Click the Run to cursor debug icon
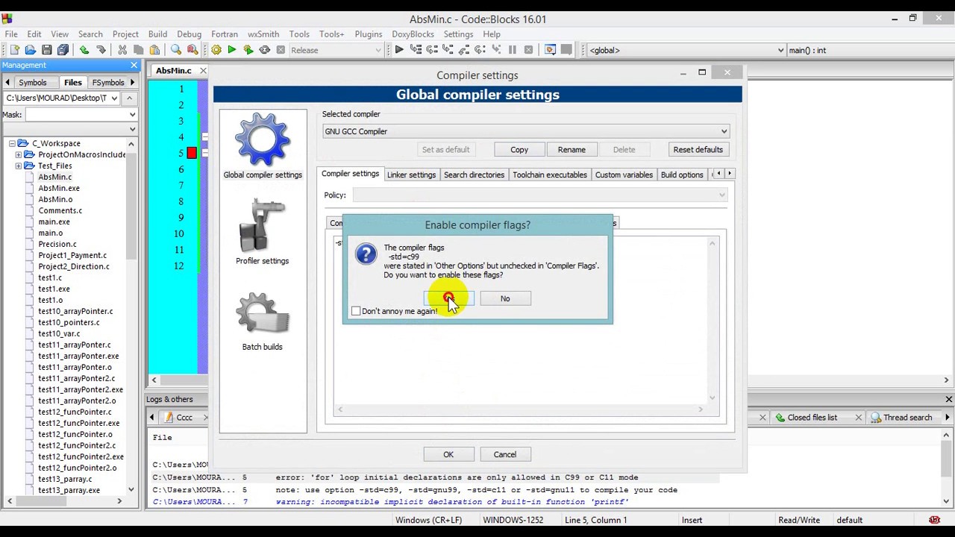This screenshot has height=537, width=955. click(x=416, y=50)
